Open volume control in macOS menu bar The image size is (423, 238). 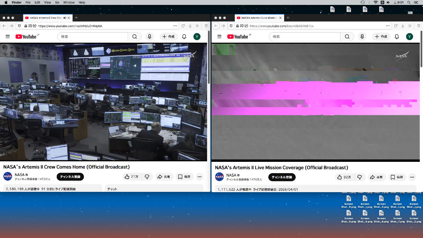pyautogui.click(x=388, y=2)
